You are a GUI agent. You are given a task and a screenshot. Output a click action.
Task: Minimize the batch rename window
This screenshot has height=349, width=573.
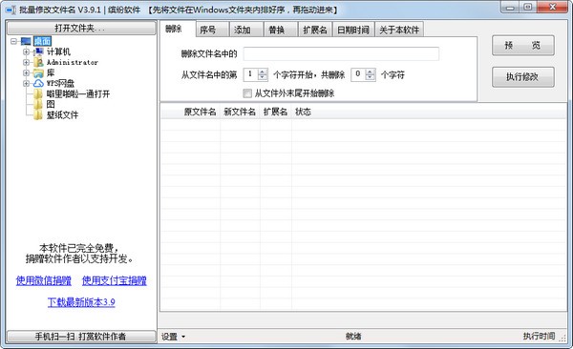(x=510, y=7)
